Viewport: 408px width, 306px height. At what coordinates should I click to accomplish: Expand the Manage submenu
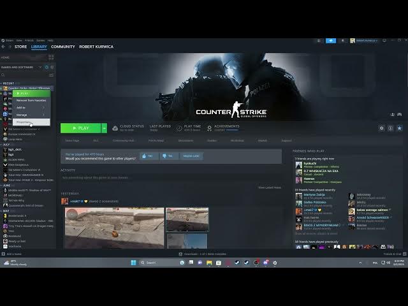[x=31, y=115]
